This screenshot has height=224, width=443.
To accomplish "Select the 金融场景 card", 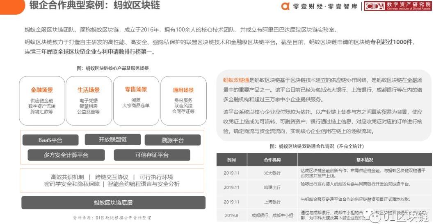I will [x=42, y=101].
